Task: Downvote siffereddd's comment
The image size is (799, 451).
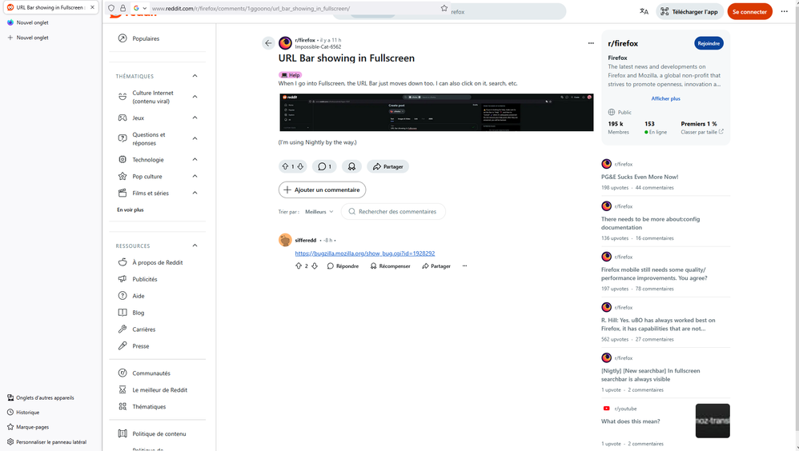Action: [x=315, y=266]
